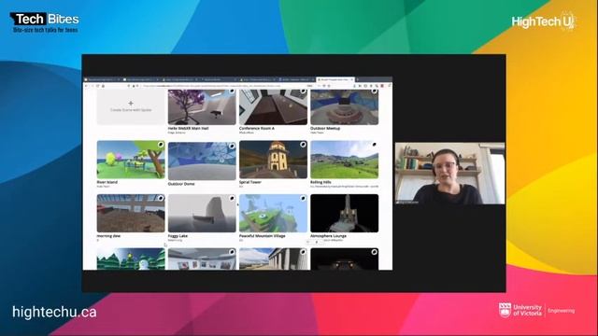Click the 'Hello WebXR Main Hall' title
The height and width of the screenshot is (336, 598).
[189, 129]
